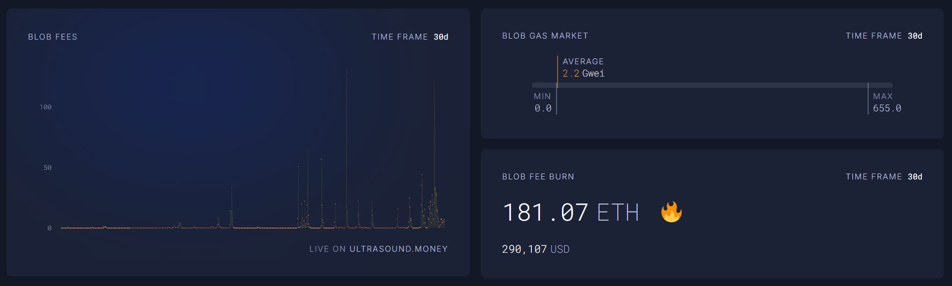Click the BLOB FEES panel title
Viewport: 952px width, 286px height.
click(53, 37)
